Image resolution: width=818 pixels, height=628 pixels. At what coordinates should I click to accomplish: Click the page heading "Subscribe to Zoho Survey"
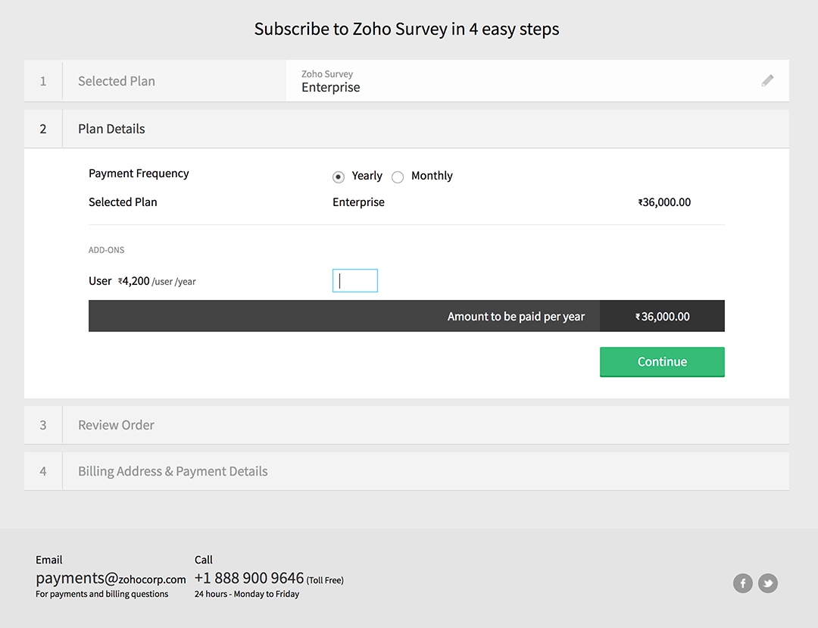tap(407, 29)
